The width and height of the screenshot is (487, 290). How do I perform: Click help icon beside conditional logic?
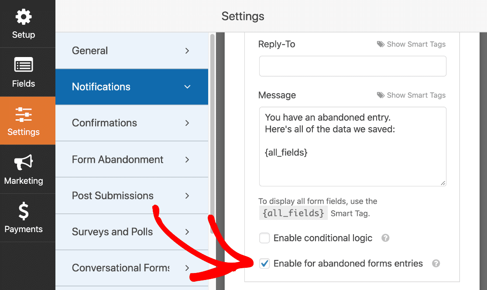[385, 238]
